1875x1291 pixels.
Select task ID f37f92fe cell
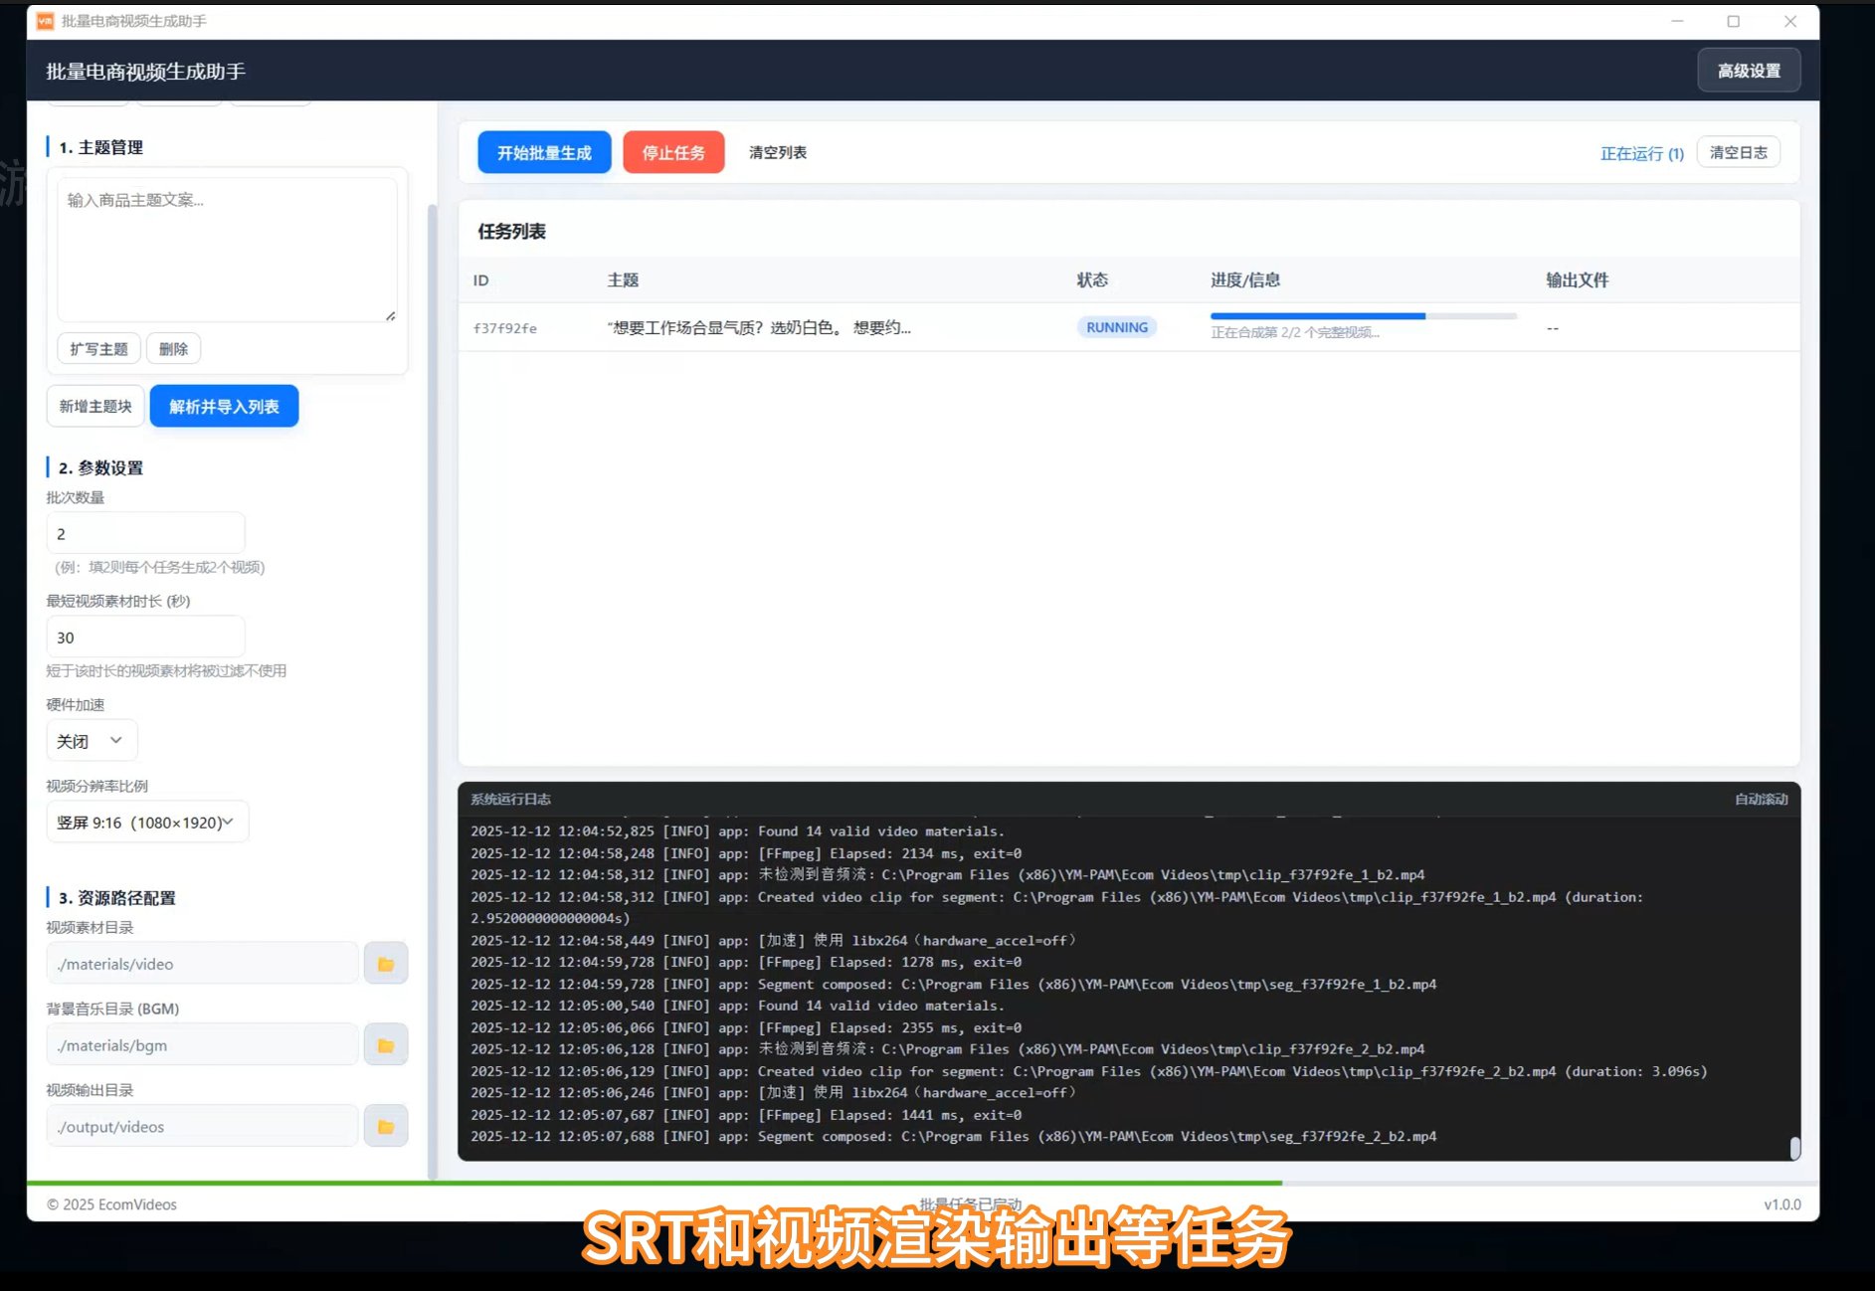pos(504,328)
